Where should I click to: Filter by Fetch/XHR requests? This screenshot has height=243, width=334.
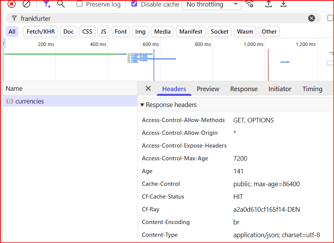(x=41, y=32)
